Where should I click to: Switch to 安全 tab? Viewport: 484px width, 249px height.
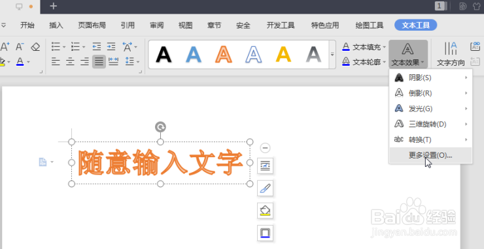tap(243, 25)
